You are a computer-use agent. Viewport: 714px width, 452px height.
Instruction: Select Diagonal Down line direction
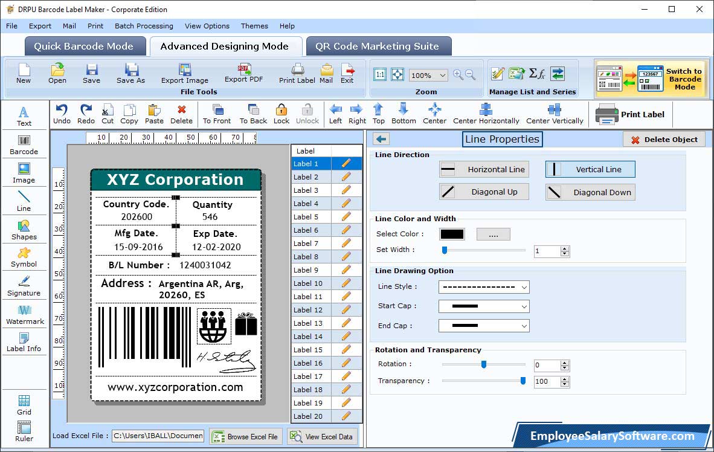tap(590, 192)
